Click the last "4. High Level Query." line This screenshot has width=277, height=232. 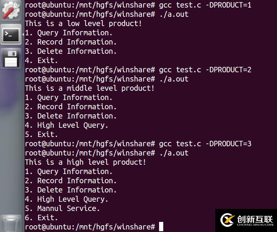click(66, 199)
